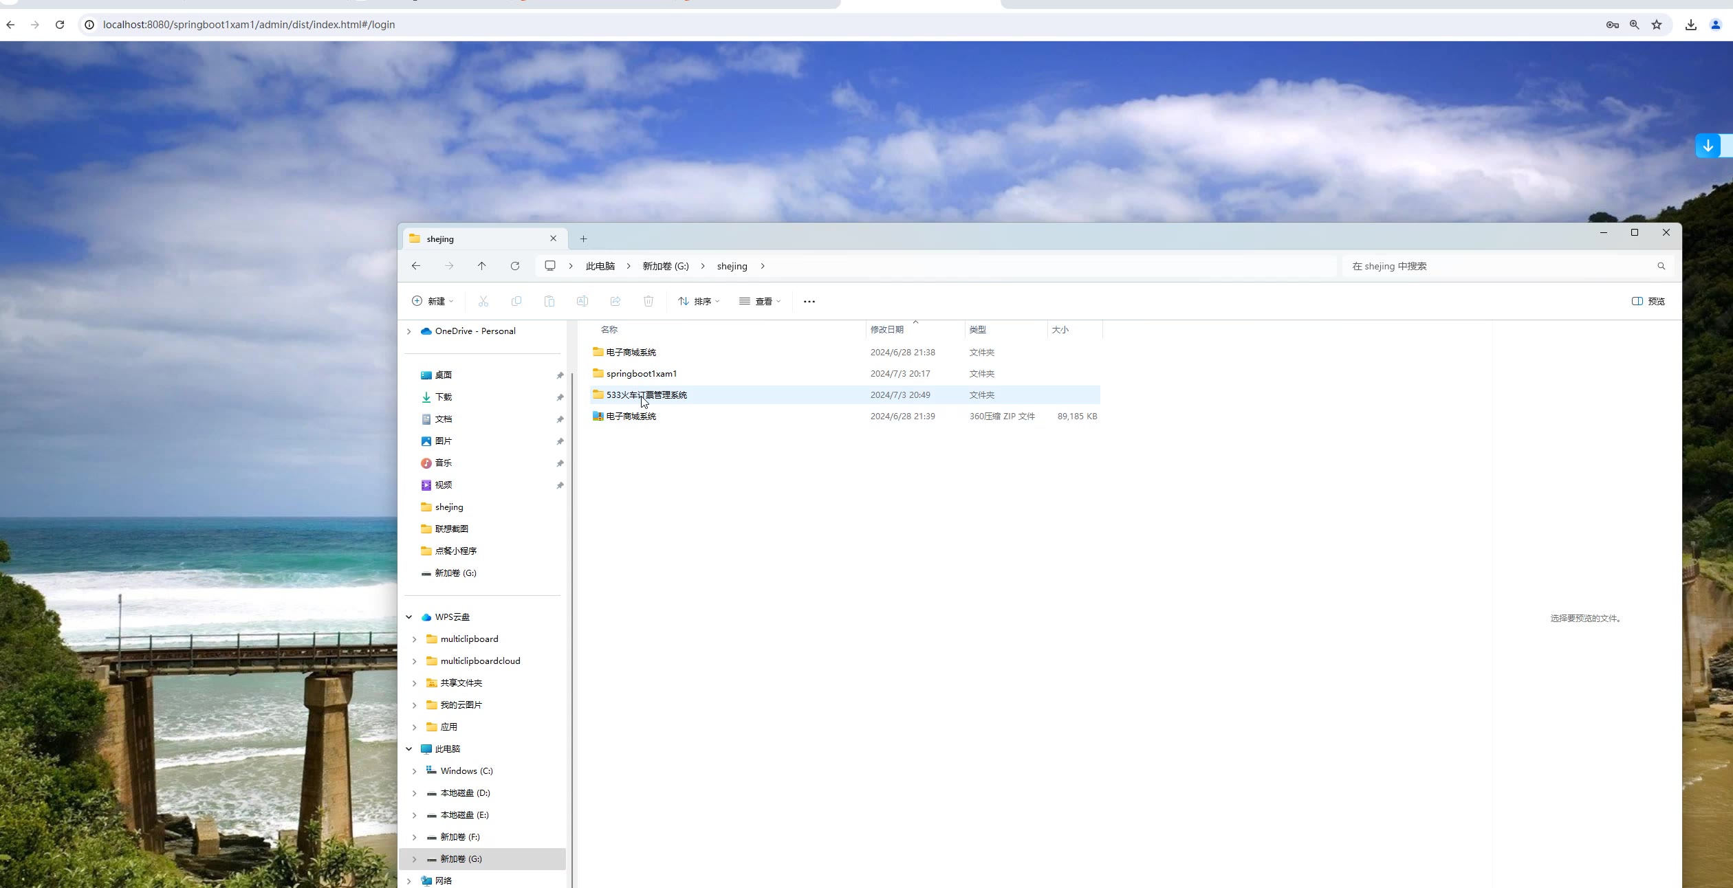This screenshot has width=1733, height=888.
Task: Toggle the 预览 preview pane
Action: point(1648,301)
